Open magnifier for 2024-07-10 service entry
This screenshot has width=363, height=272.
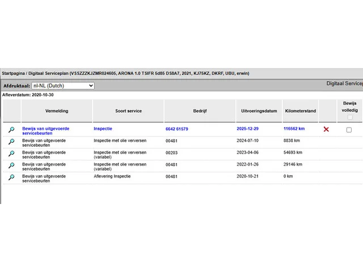pos(11,142)
